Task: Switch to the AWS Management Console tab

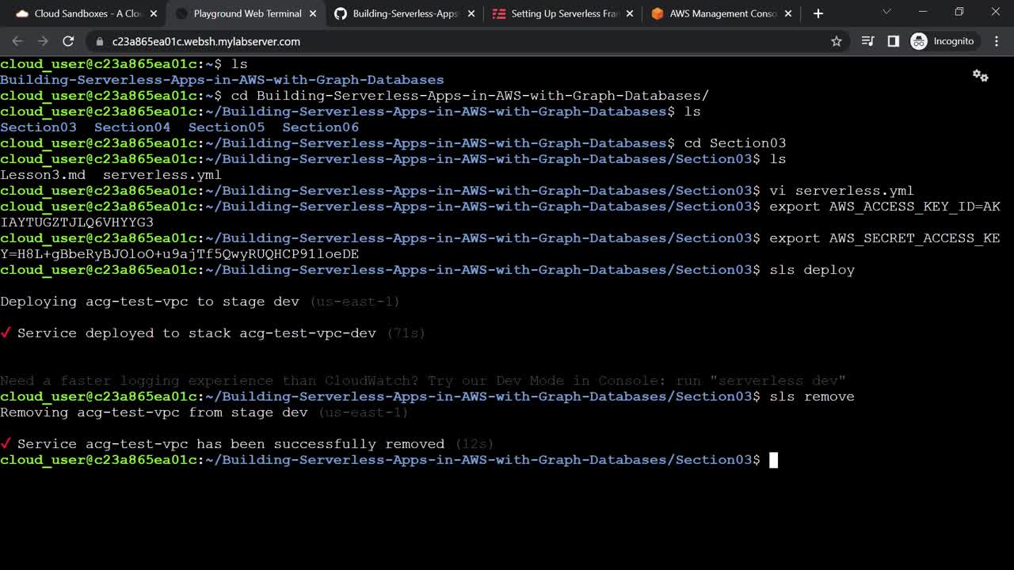Action: (x=721, y=13)
